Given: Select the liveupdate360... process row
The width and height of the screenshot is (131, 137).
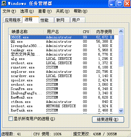Looking at the screenshot, I should tap(62, 46).
